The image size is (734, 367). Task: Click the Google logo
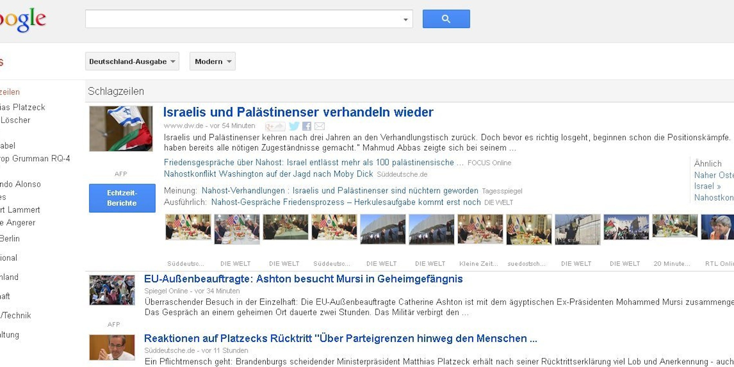click(23, 20)
